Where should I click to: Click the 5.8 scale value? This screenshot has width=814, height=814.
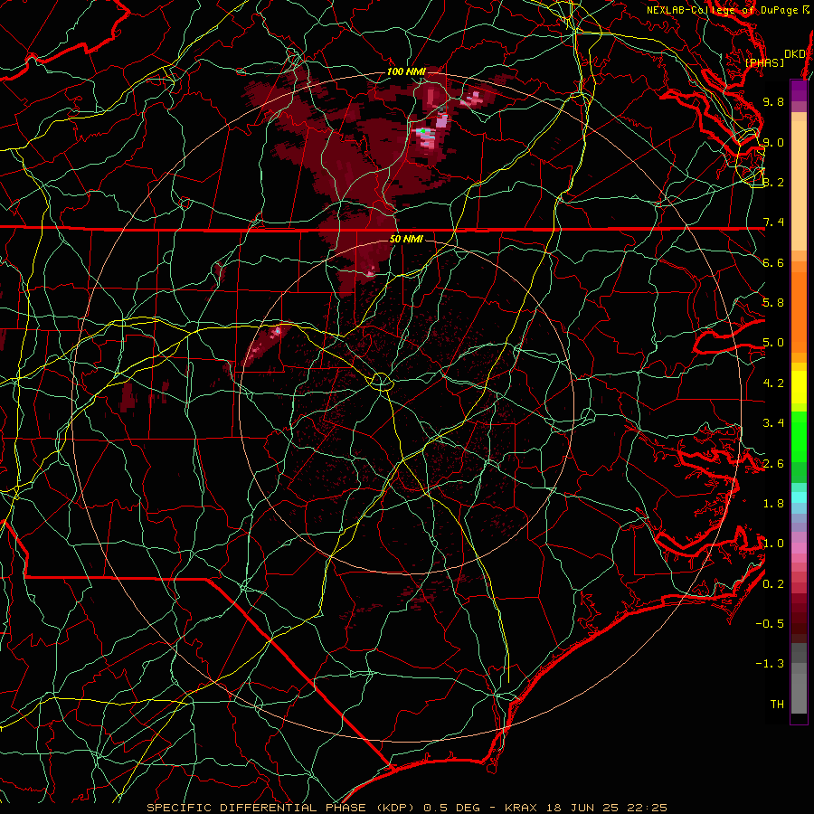[773, 303]
